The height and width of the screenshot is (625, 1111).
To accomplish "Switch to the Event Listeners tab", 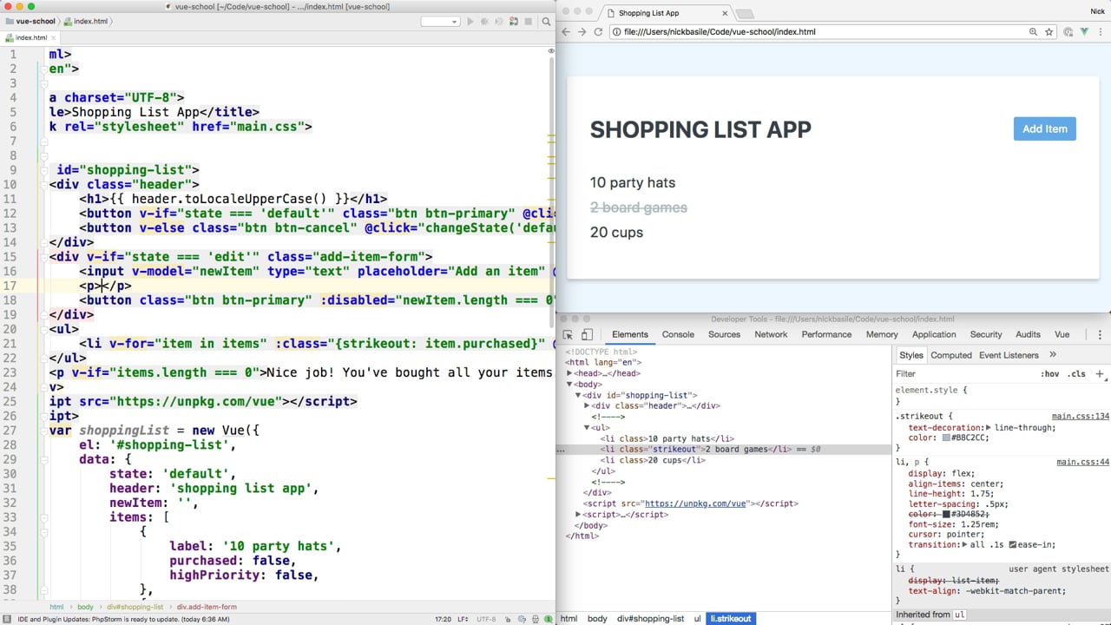I will click(1009, 355).
